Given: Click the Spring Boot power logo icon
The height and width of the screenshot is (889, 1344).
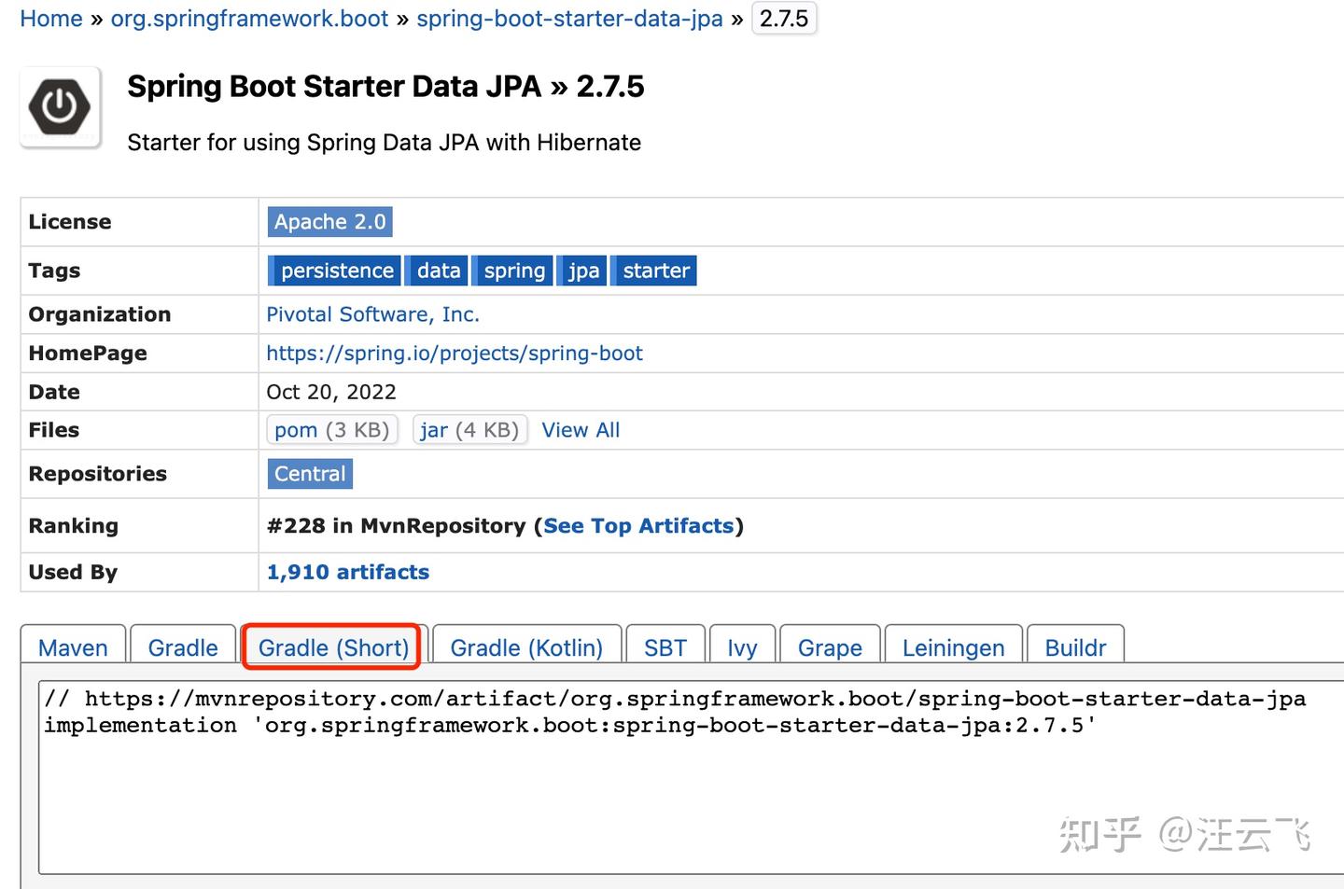Looking at the screenshot, I should (x=60, y=107).
